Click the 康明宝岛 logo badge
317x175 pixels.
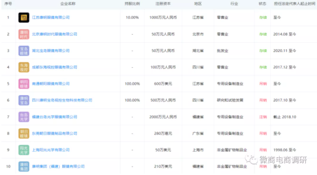tap(24, 100)
